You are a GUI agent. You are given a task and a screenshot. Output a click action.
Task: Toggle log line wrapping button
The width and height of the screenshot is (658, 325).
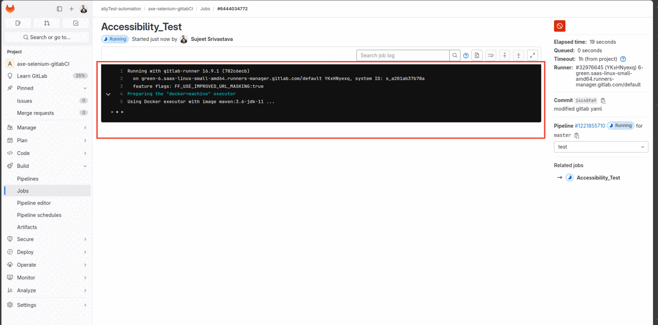point(491,55)
